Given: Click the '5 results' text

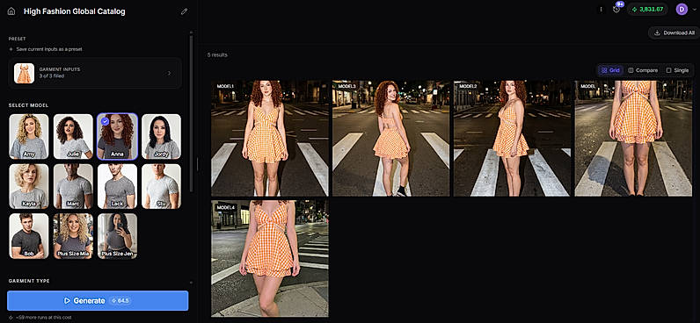Looking at the screenshot, I should coord(217,54).
